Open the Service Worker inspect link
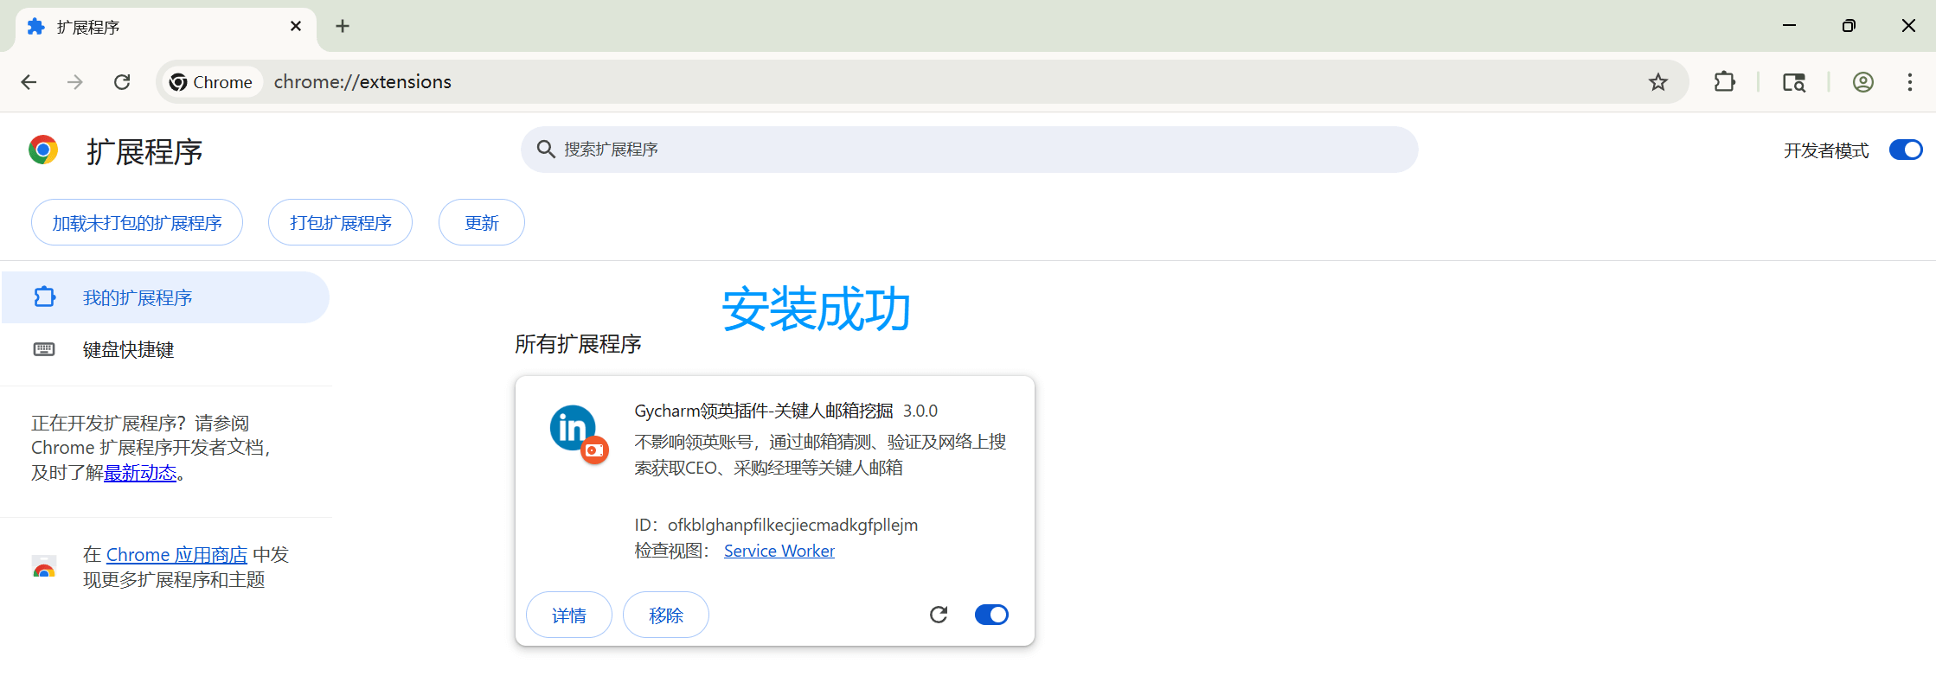 coord(779,551)
